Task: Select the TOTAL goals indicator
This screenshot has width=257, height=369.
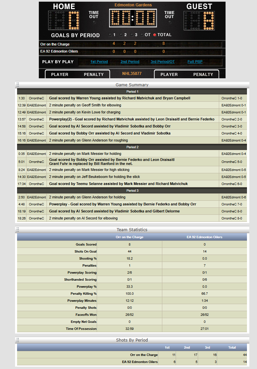Action: click(155, 35)
